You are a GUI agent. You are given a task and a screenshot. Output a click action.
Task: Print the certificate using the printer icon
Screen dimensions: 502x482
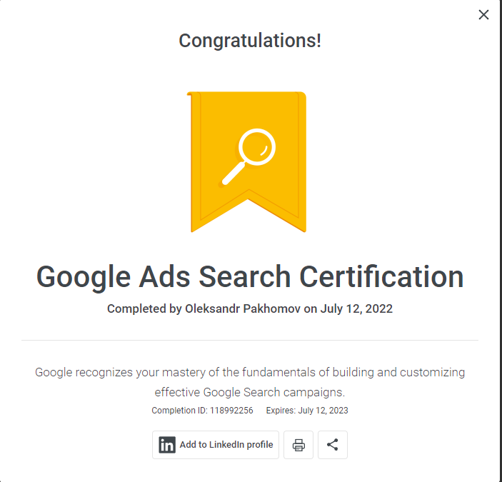(x=298, y=445)
